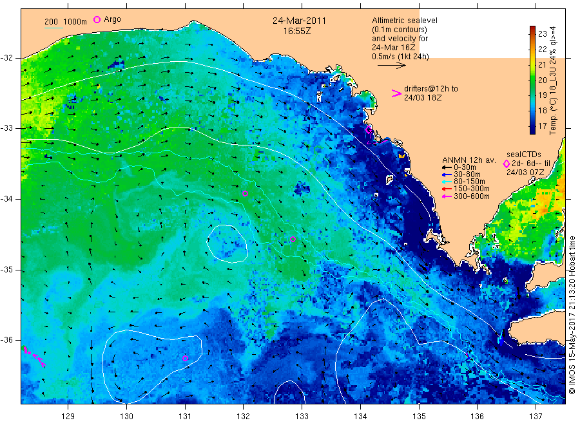The width and height of the screenshot is (580, 425).
Task: Click the '200 1000m' isobath legend text
Action: point(66,22)
